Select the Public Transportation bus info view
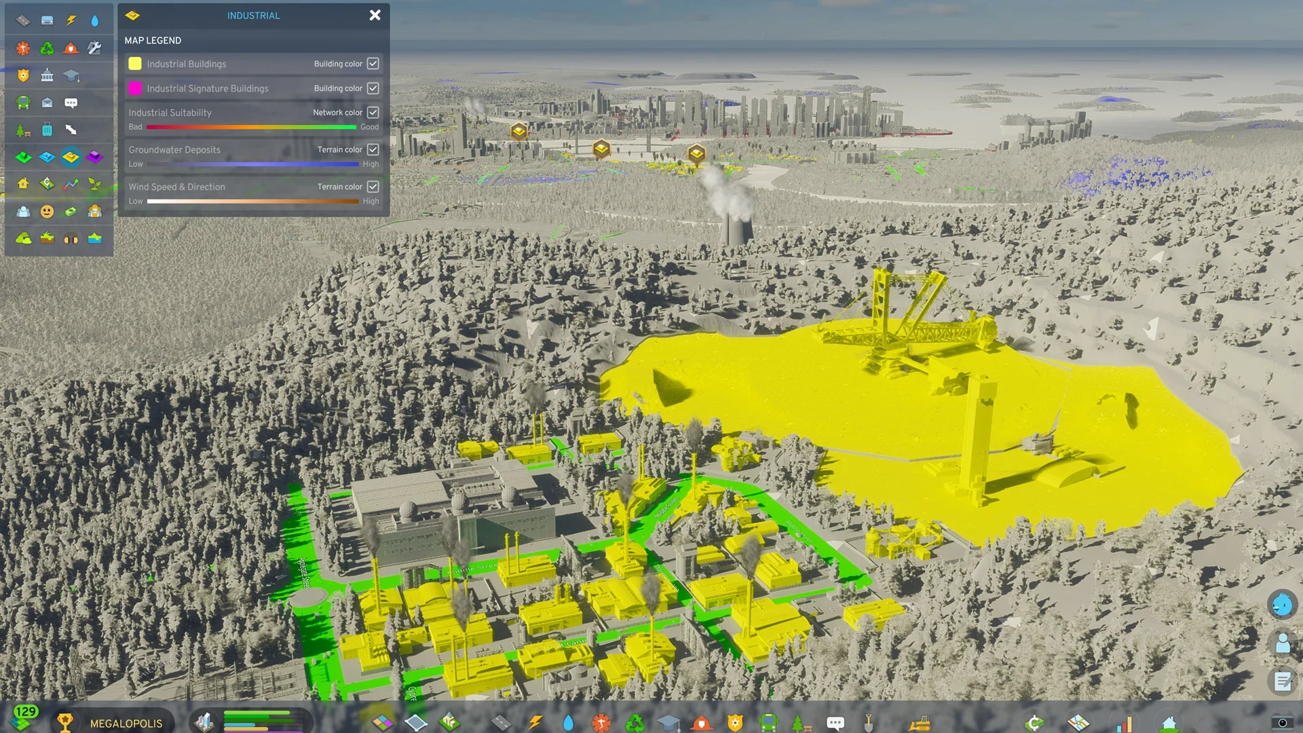Image resolution: width=1303 pixels, height=733 pixels. click(23, 103)
